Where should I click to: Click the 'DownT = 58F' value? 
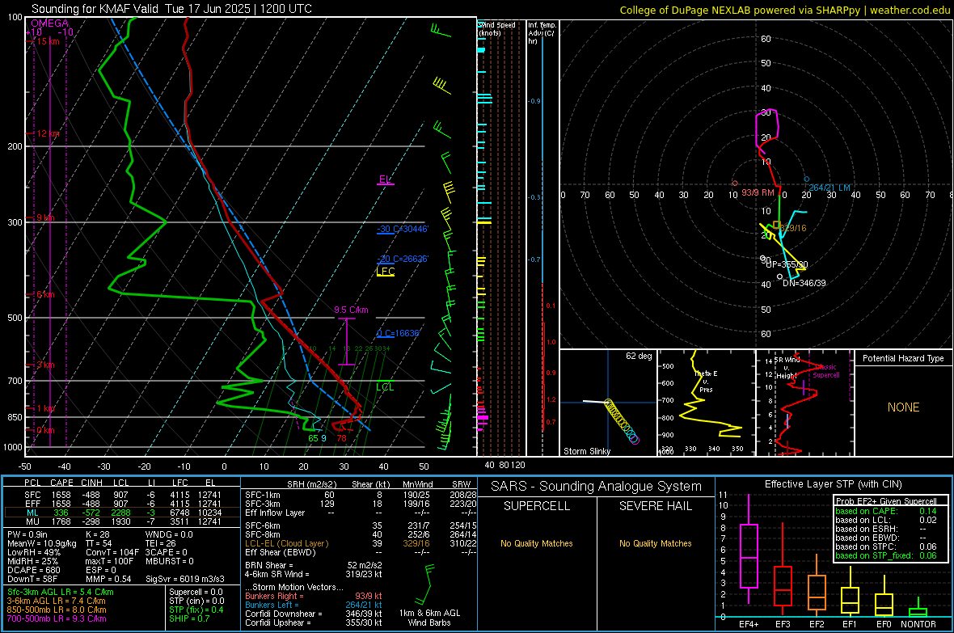[x=32, y=579]
